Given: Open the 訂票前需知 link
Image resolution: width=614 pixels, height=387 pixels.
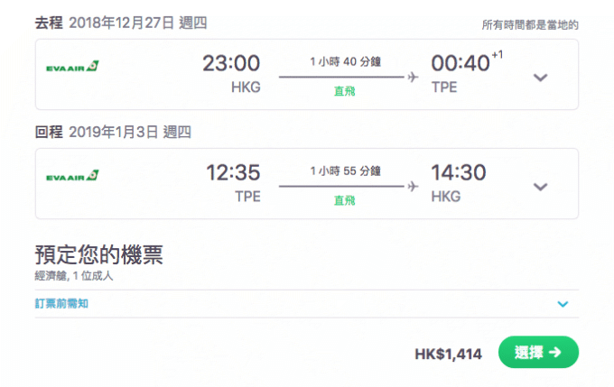Looking at the screenshot, I should click(61, 303).
